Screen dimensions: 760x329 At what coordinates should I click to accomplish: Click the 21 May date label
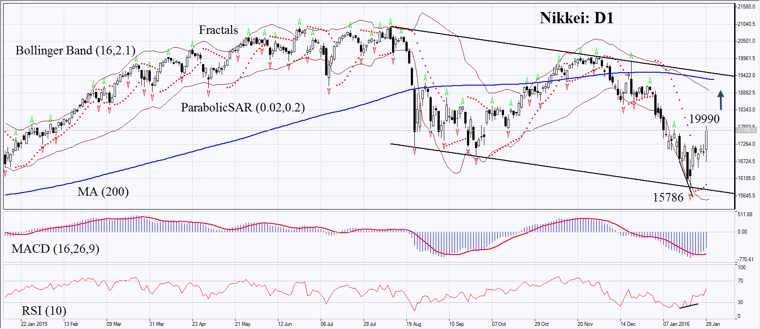coord(243,324)
